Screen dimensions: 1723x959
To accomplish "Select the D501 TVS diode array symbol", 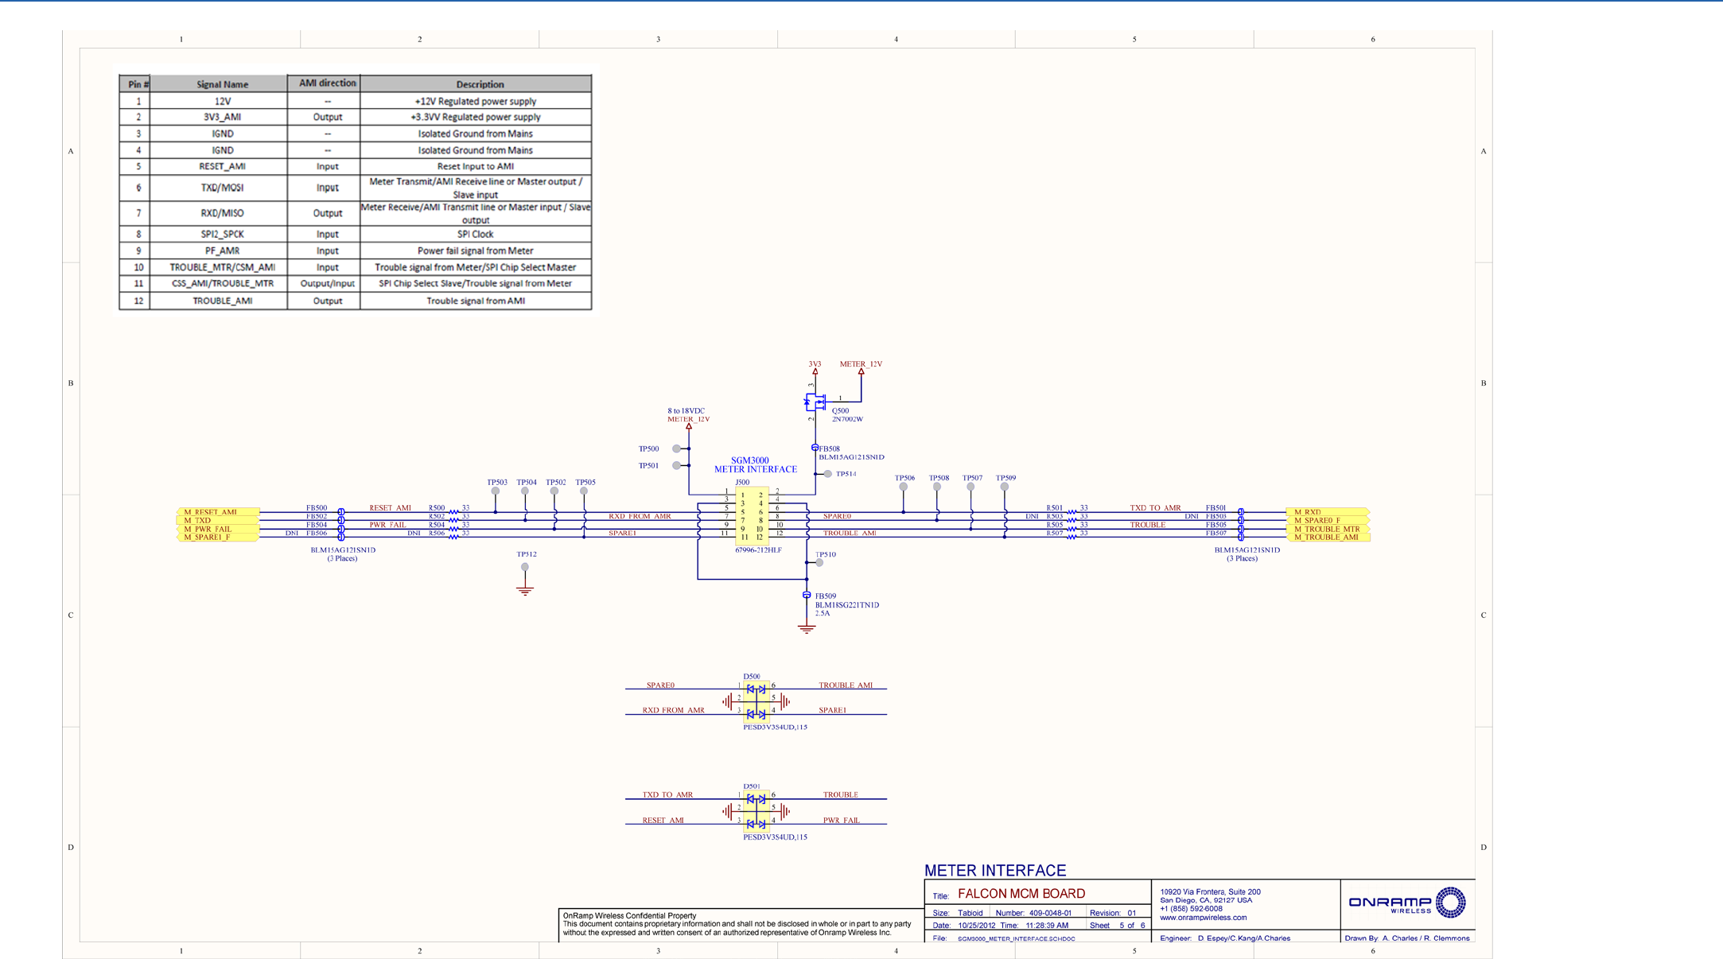I will tap(756, 811).
